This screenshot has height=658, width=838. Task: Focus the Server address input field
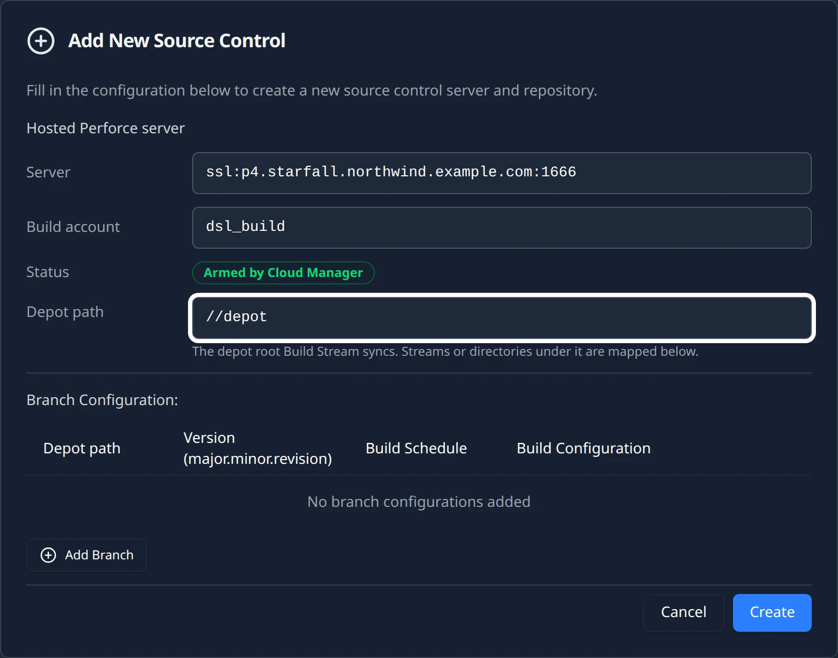click(x=501, y=173)
